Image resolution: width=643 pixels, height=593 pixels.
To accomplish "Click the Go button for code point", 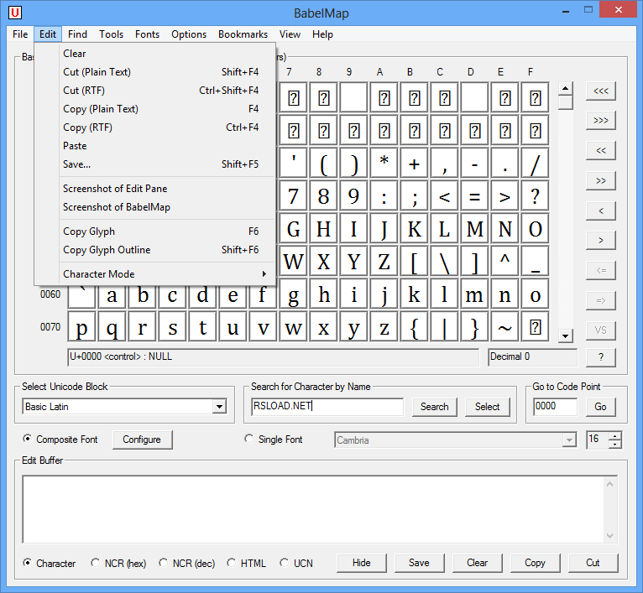I will 600,407.
